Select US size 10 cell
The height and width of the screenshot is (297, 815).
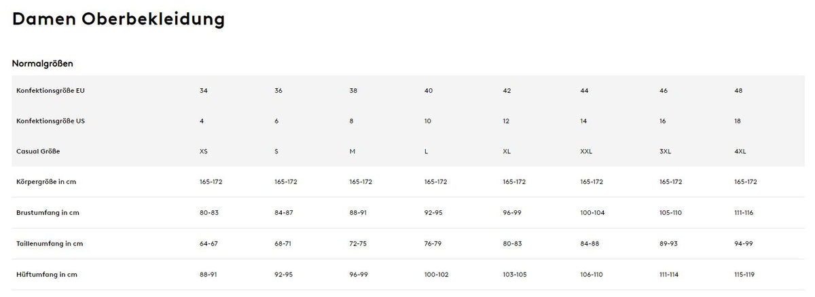click(428, 121)
